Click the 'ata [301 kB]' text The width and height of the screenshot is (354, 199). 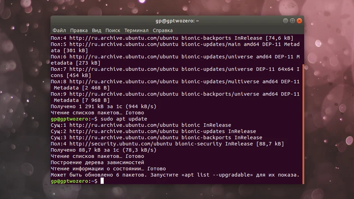pos(69,50)
